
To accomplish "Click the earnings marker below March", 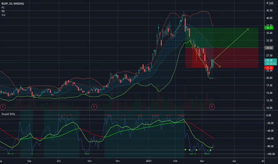I will pos(212,107).
